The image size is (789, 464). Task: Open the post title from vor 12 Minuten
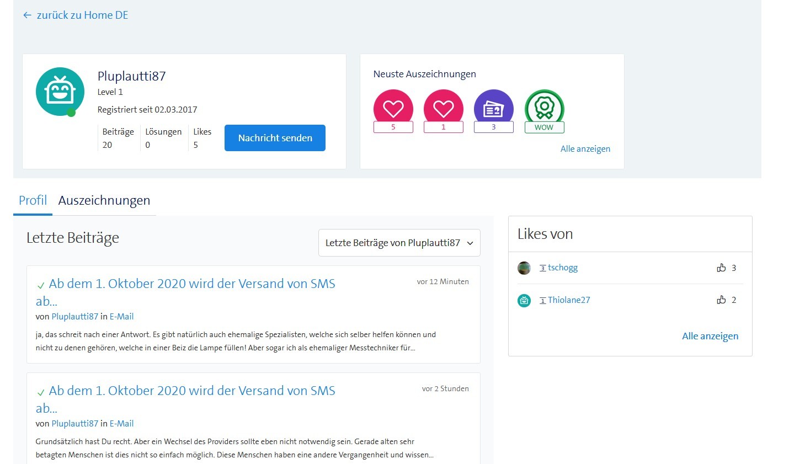191,284
